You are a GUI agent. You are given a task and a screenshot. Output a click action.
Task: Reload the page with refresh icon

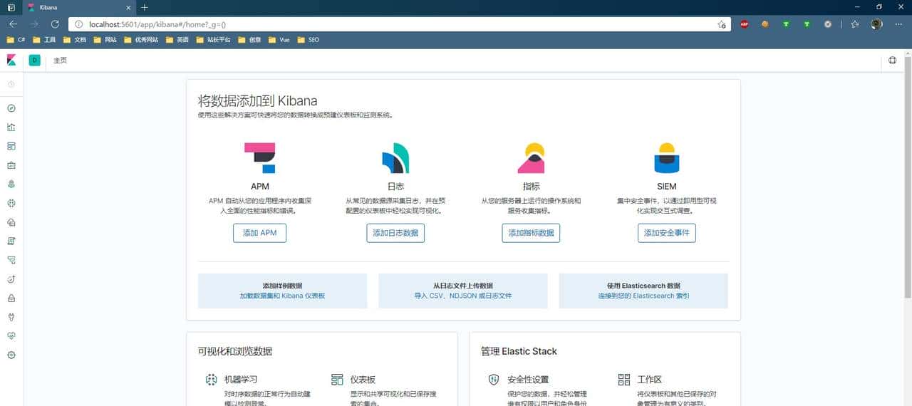(x=55, y=24)
